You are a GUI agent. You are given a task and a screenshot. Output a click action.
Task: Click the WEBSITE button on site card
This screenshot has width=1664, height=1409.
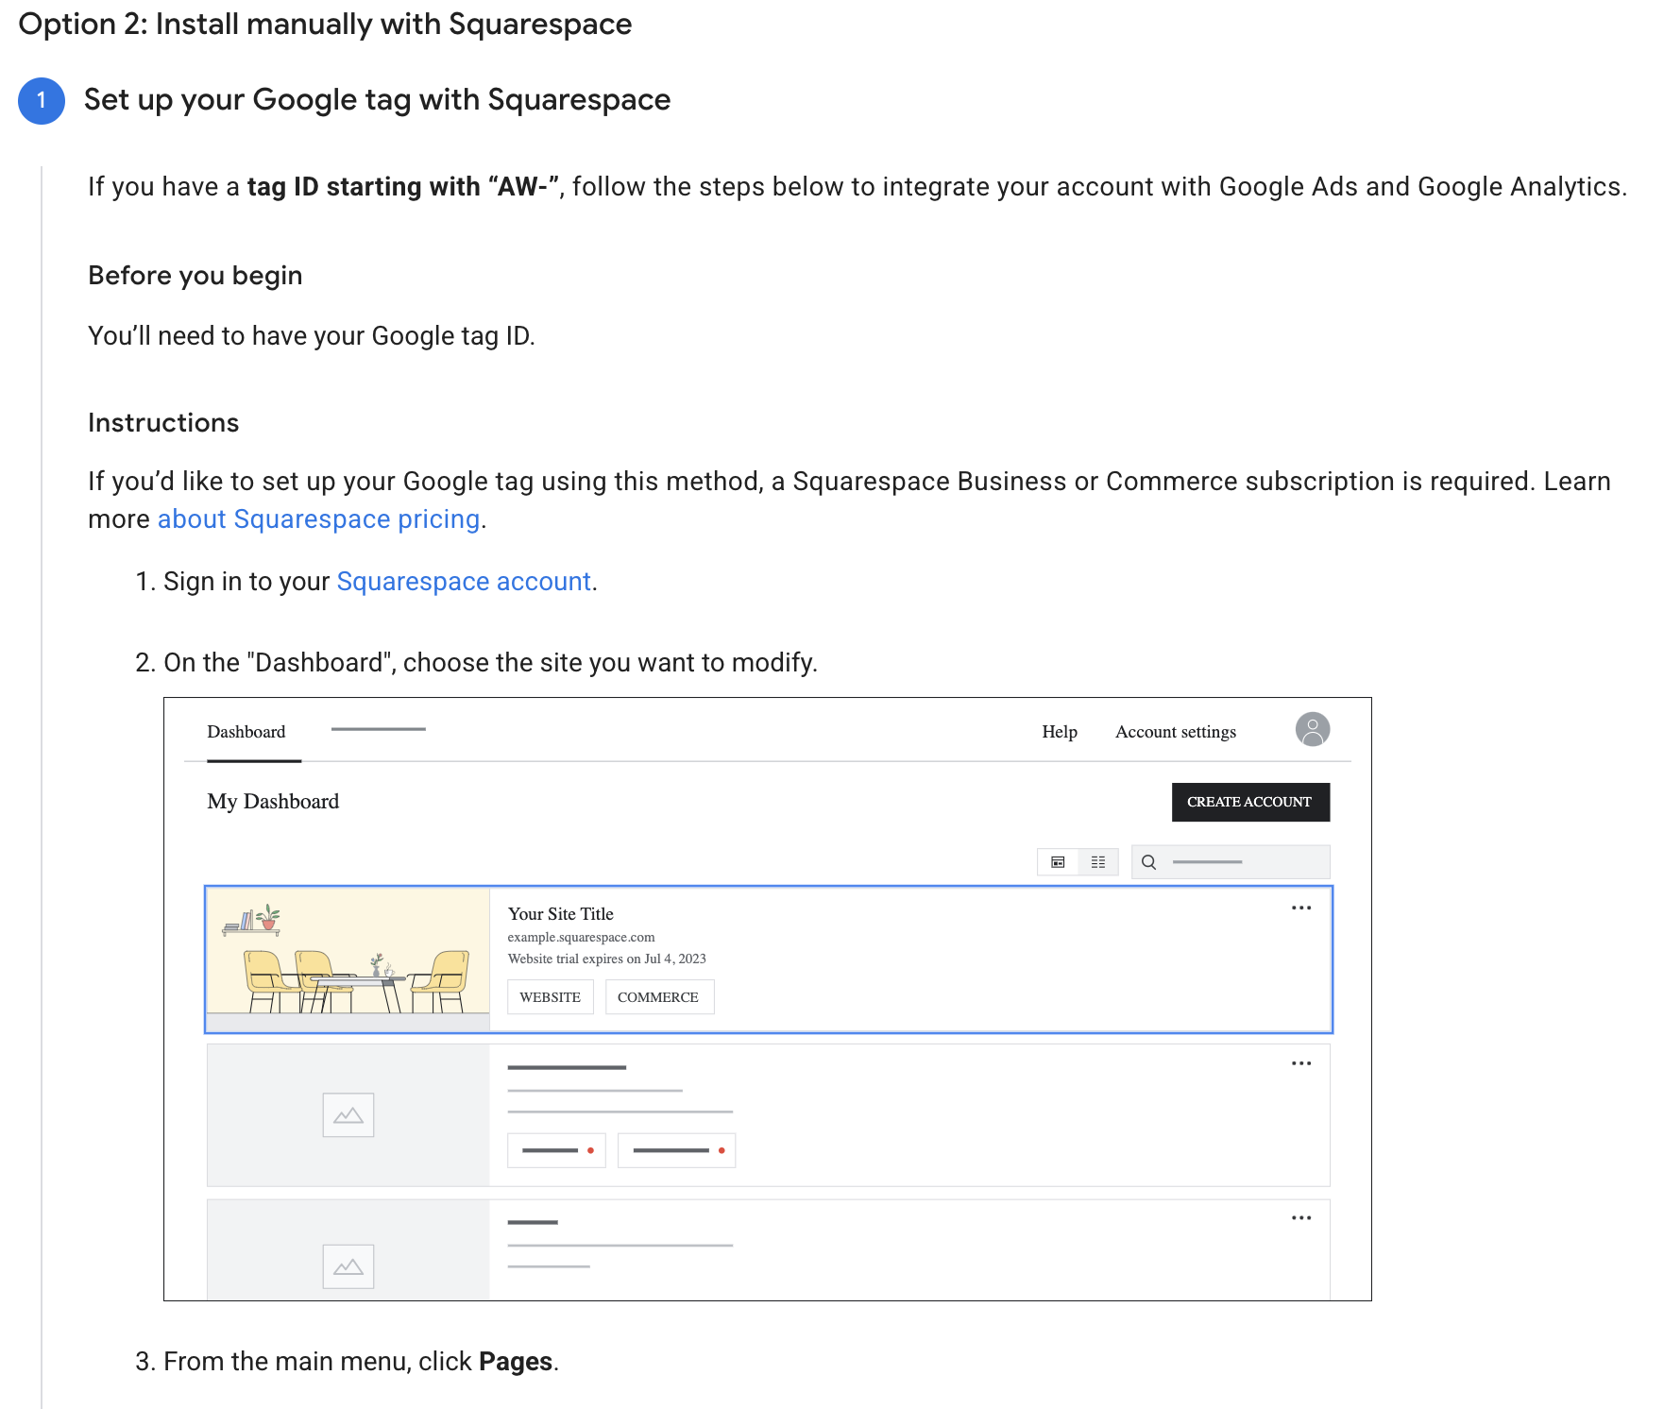pyautogui.click(x=551, y=997)
